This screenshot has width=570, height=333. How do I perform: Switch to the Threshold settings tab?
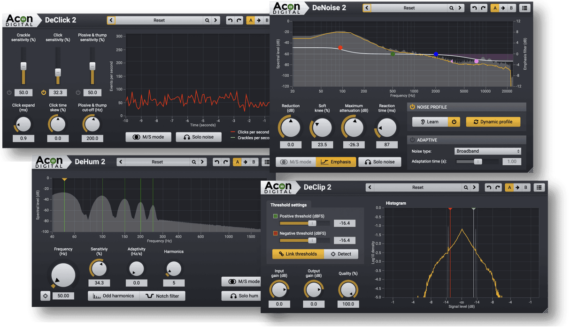(288, 205)
